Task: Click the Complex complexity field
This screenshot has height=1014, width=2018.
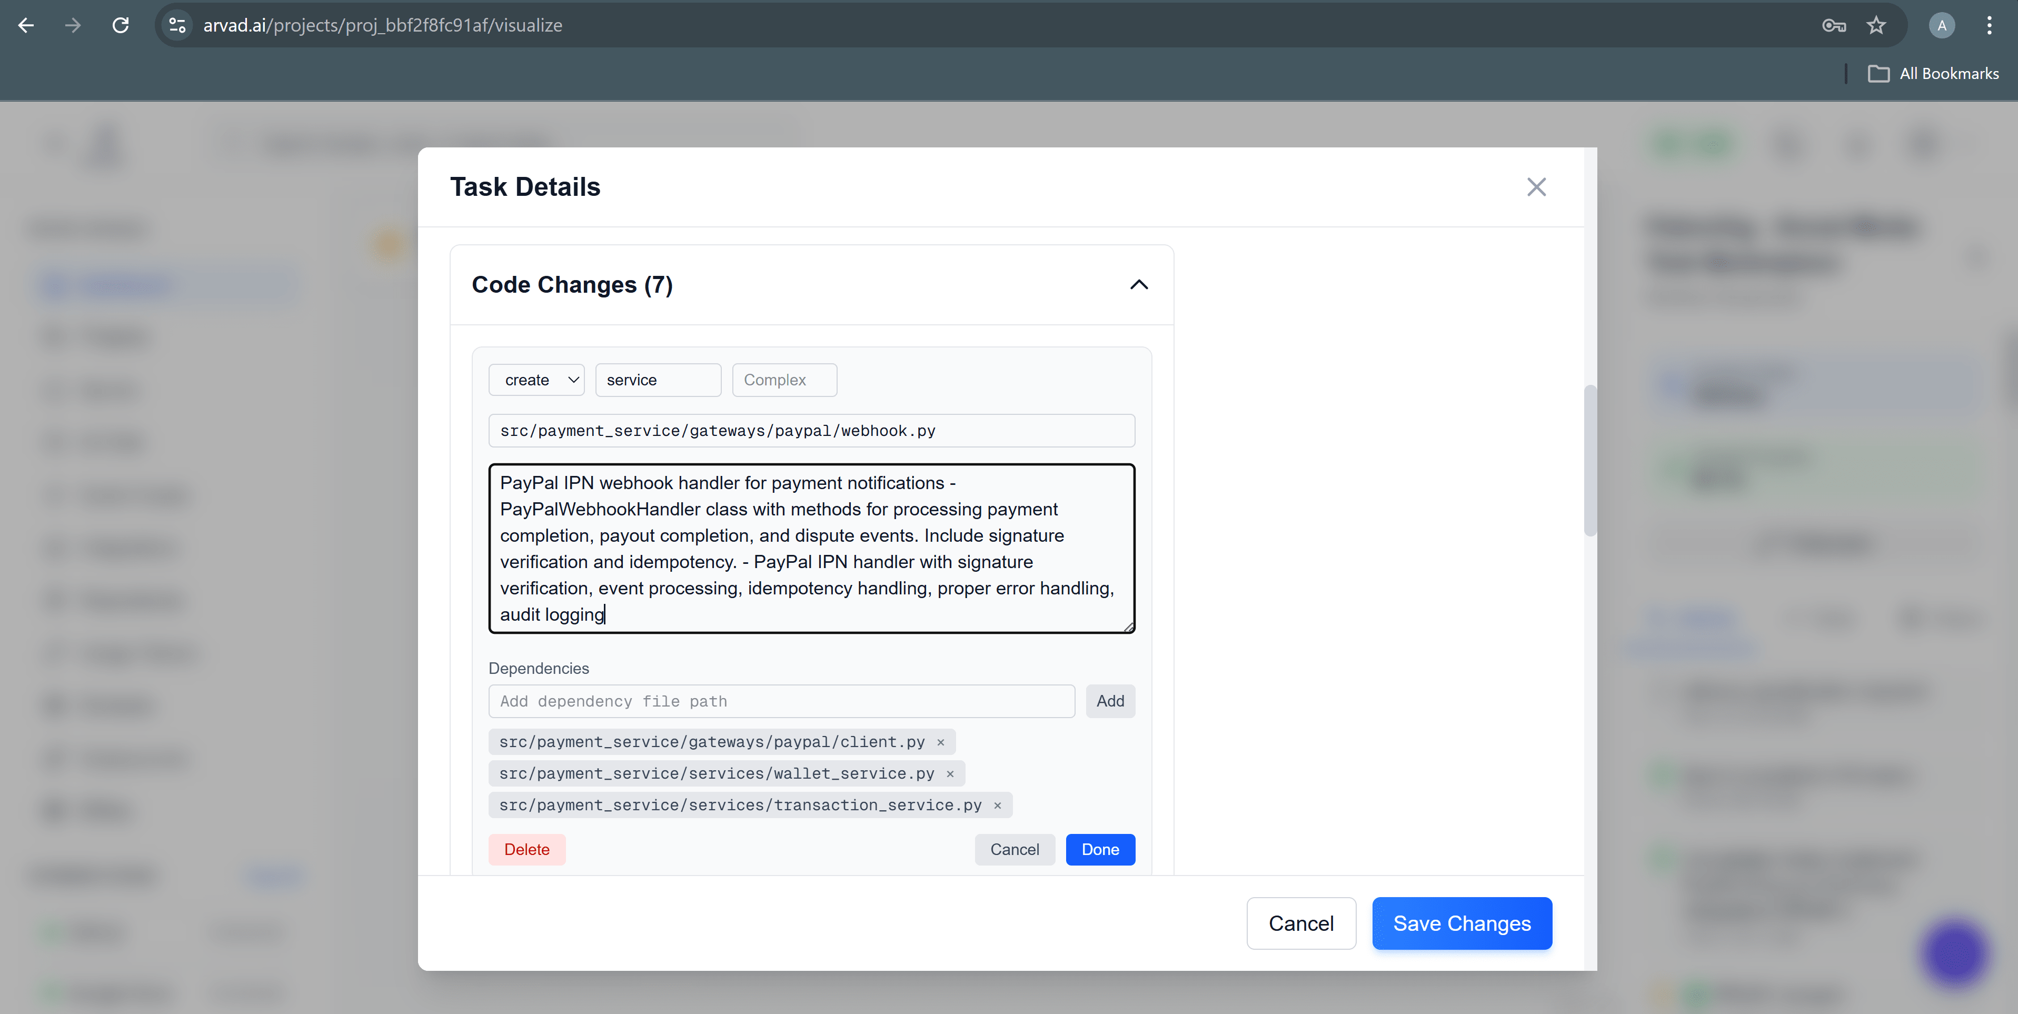Action: (784, 380)
